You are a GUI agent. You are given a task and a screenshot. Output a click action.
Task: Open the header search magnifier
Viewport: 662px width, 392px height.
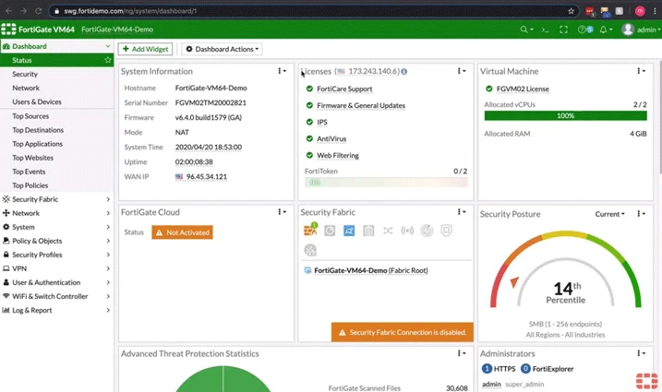(x=524, y=30)
